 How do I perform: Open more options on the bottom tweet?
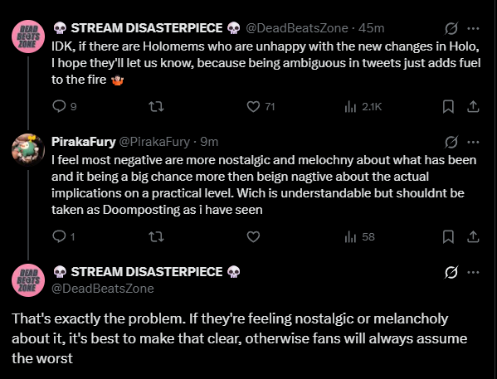[473, 272]
